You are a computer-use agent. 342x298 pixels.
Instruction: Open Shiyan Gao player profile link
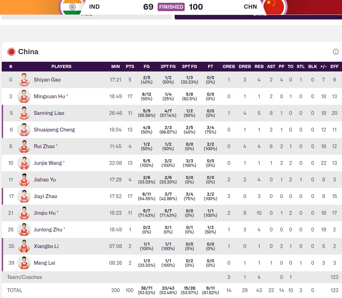[x=47, y=80]
